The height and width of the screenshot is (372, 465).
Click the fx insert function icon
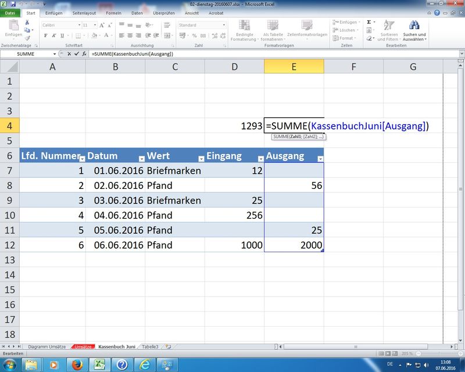tap(84, 53)
